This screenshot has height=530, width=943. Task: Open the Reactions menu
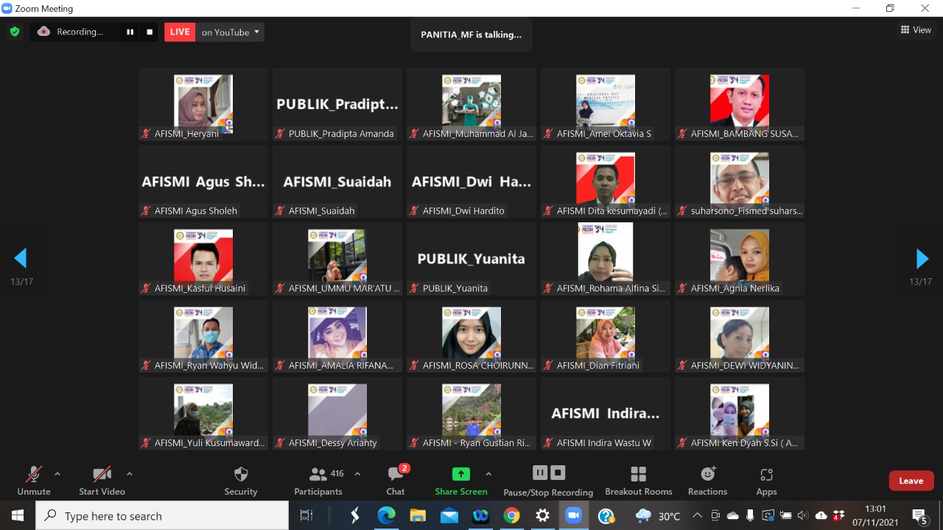(x=707, y=480)
